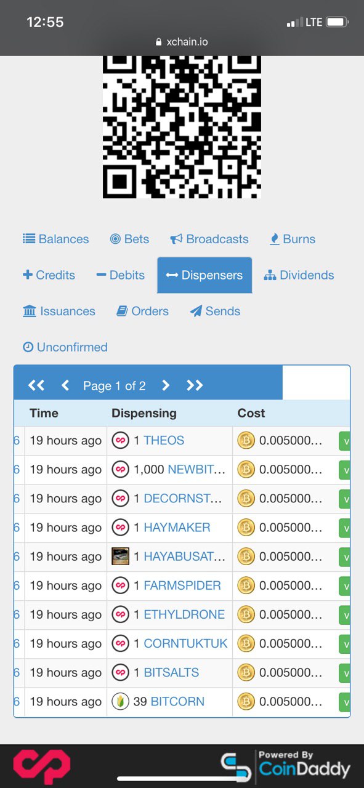Jump to first page with double-left arrows
This screenshot has height=788, width=364.
36,385
